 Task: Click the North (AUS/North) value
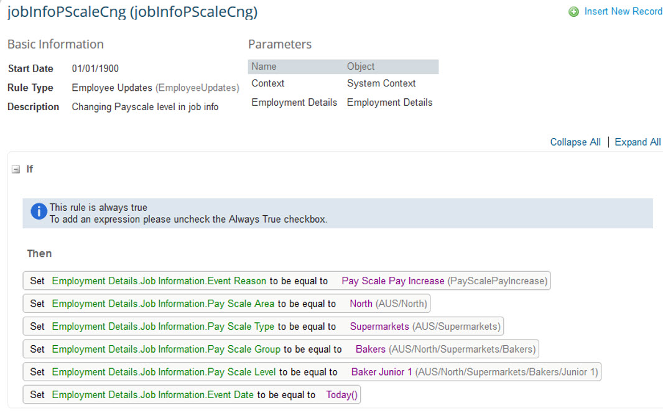point(388,304)
